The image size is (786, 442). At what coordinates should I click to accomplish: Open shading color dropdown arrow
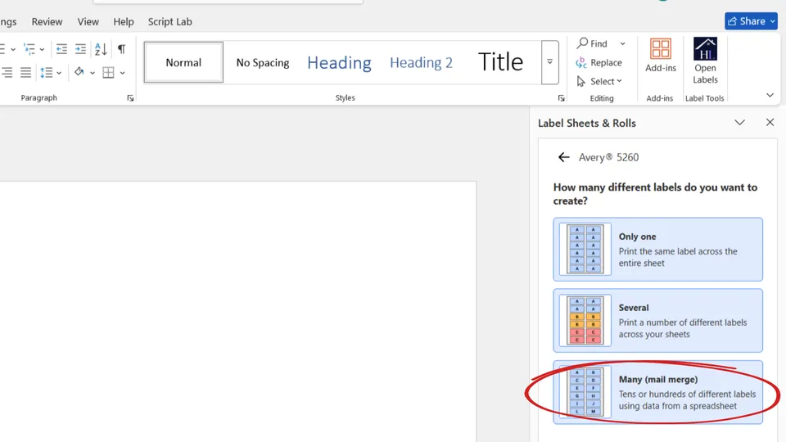point(93,73)
